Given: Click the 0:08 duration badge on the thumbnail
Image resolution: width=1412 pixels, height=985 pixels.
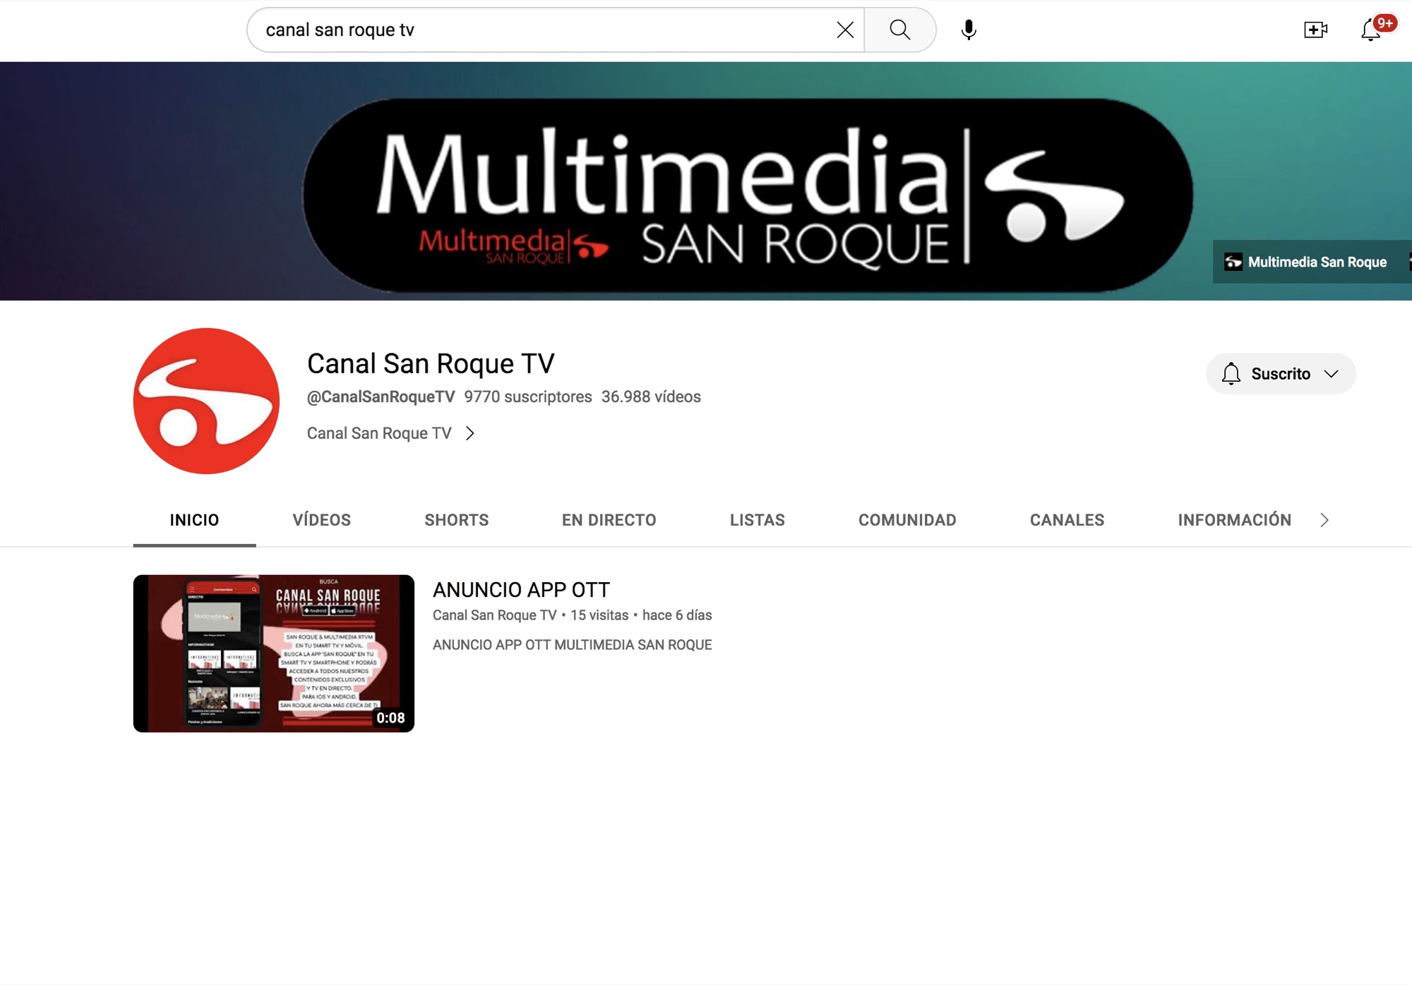Looking at the screenshot, I should point(390,718).
